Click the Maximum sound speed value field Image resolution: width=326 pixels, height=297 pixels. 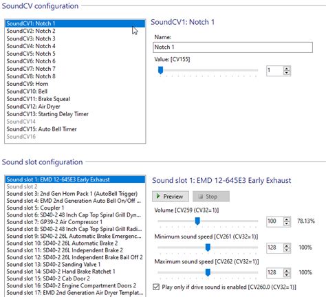point(275,273)
